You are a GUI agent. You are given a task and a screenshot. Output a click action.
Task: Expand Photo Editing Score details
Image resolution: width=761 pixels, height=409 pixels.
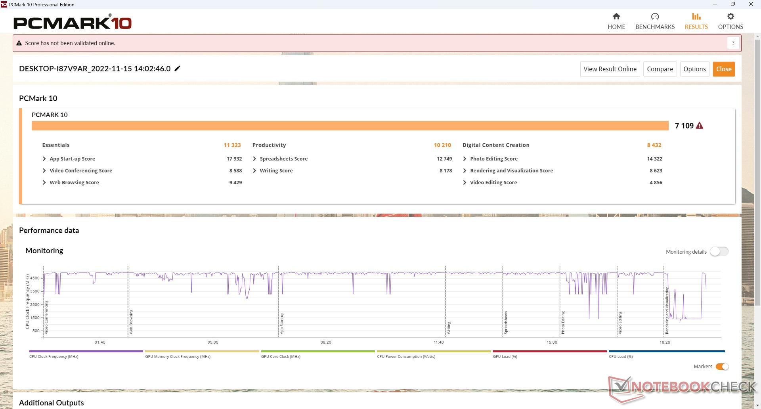[x=465, y=159]
